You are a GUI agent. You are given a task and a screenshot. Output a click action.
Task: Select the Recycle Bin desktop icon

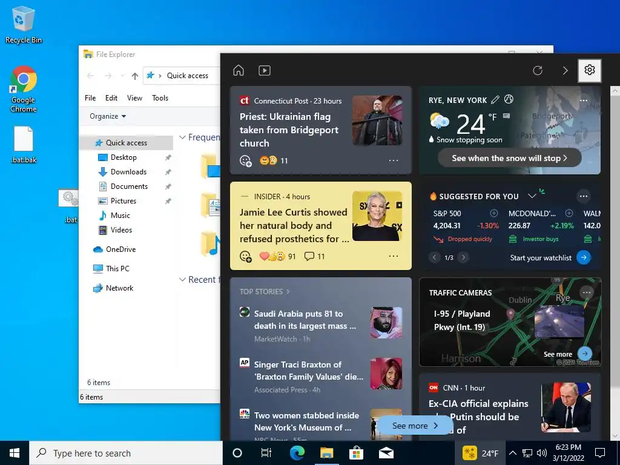(24, 25)
